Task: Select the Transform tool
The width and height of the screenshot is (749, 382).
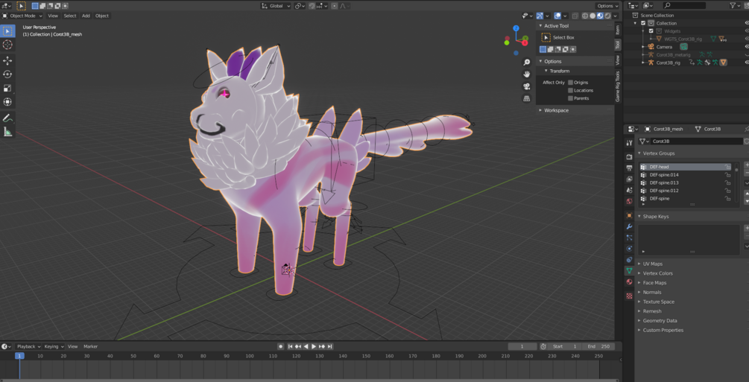Action: 7,102
